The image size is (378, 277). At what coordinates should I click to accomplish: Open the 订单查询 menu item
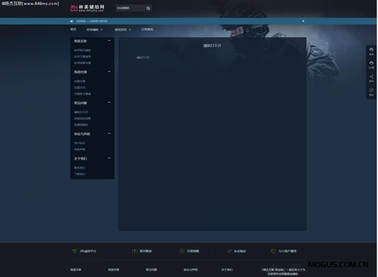tap(147, 29)
